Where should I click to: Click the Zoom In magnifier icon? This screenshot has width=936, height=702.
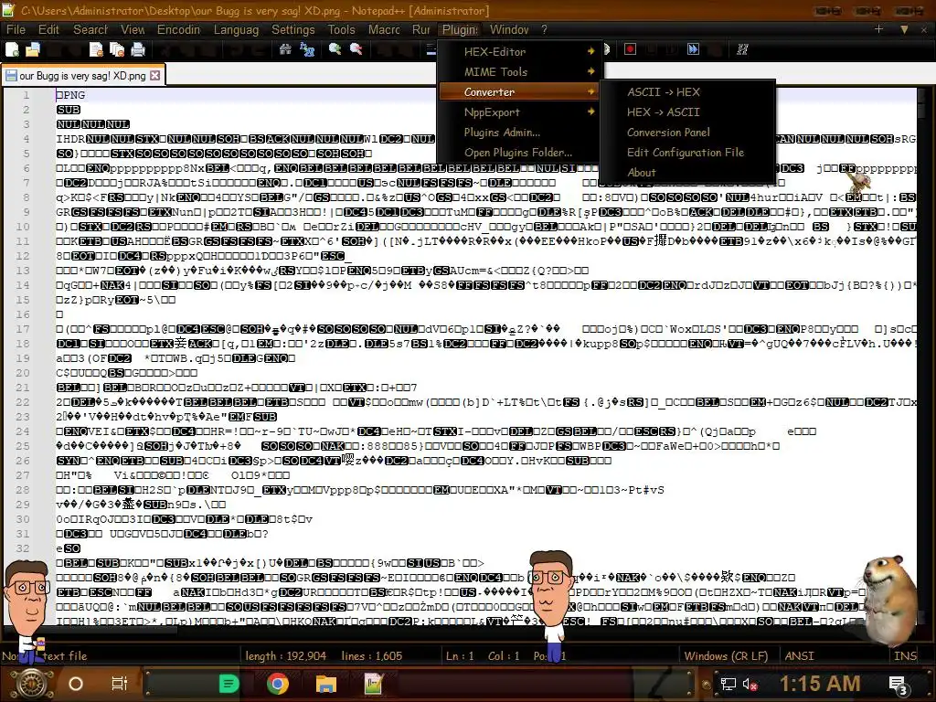point(335,49)
